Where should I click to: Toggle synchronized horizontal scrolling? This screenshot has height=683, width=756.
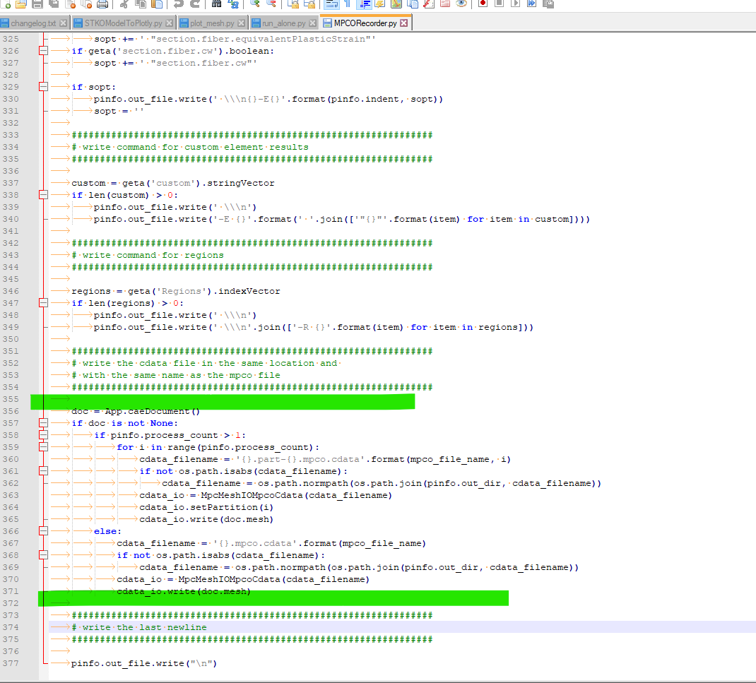(x=309, y=4)
